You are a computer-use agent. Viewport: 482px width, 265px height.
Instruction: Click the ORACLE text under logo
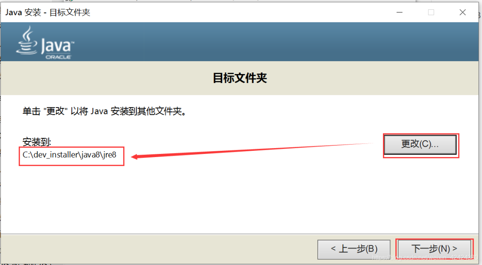[58, 57]
